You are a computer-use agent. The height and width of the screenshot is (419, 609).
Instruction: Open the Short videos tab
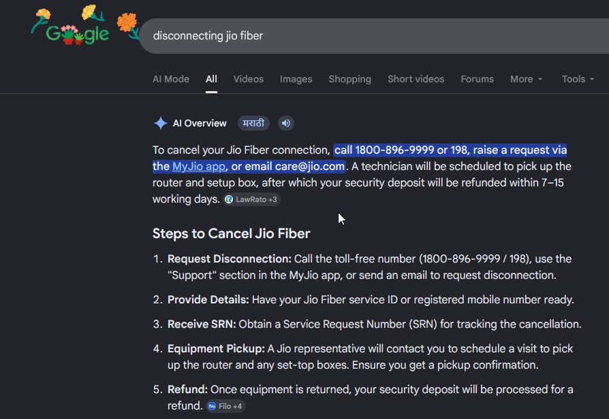[x=416, y=79]
